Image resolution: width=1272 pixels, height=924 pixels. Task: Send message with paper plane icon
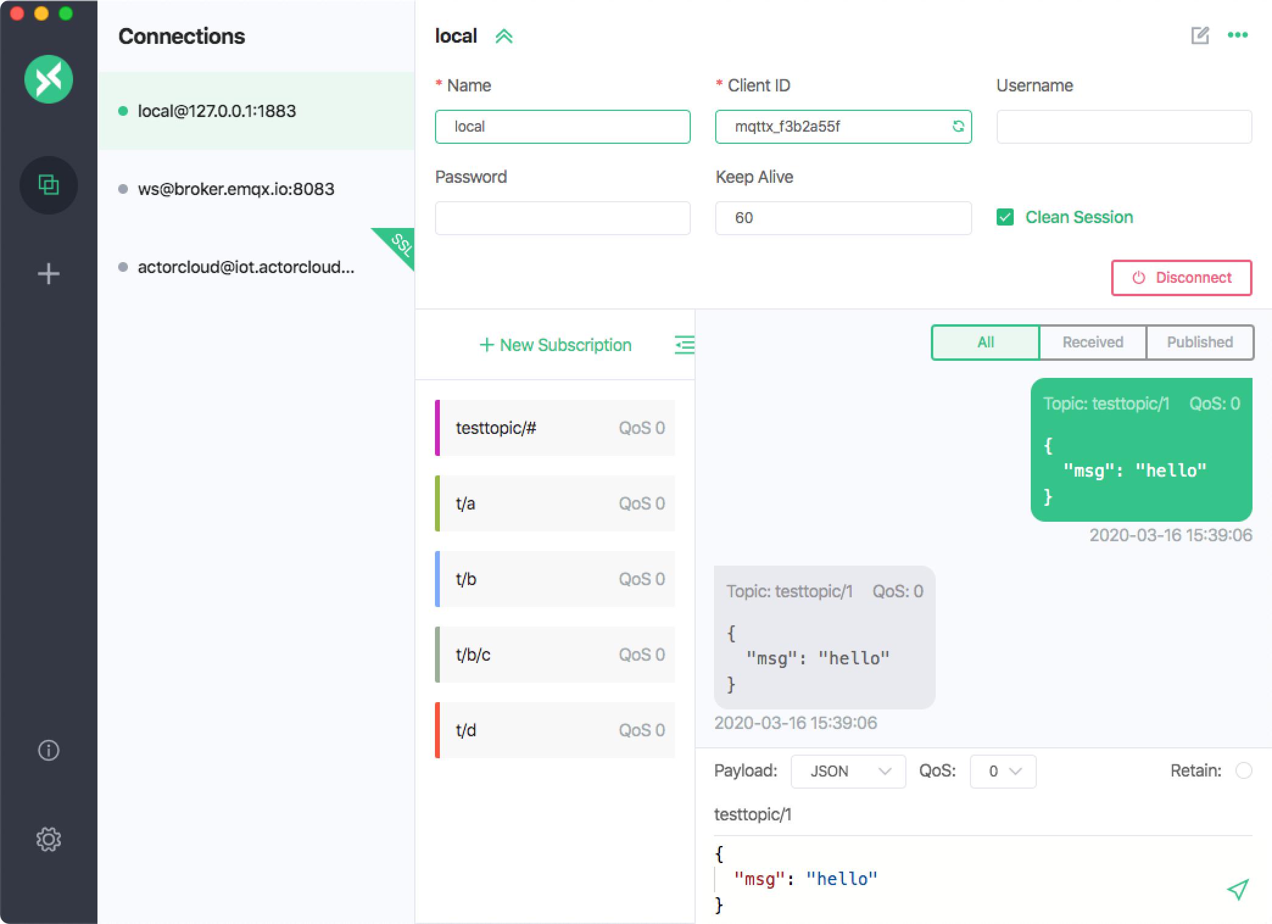[1237, 889]
